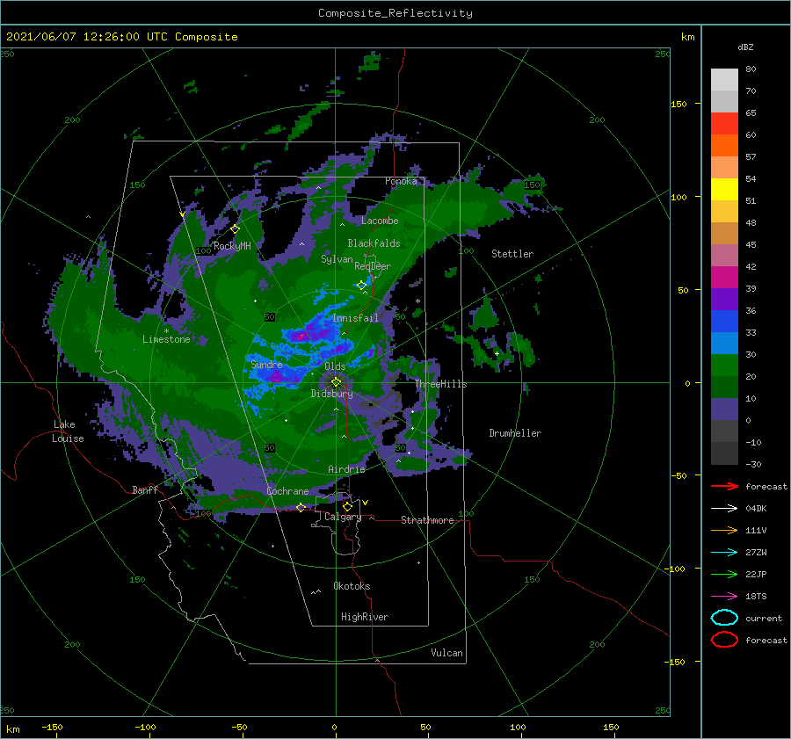Pick the magenta dBZ swatch near 42
The height and width of the screenshot is (739, 791).
(x=724, y=278)
